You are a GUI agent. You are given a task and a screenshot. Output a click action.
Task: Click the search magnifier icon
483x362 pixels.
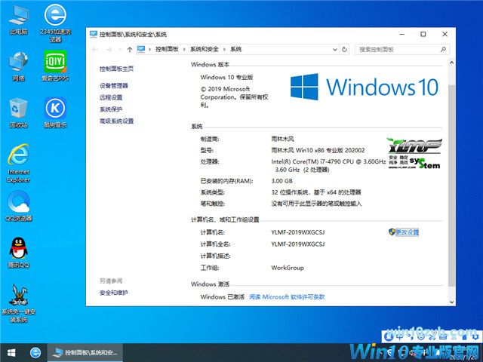[443, 49]
